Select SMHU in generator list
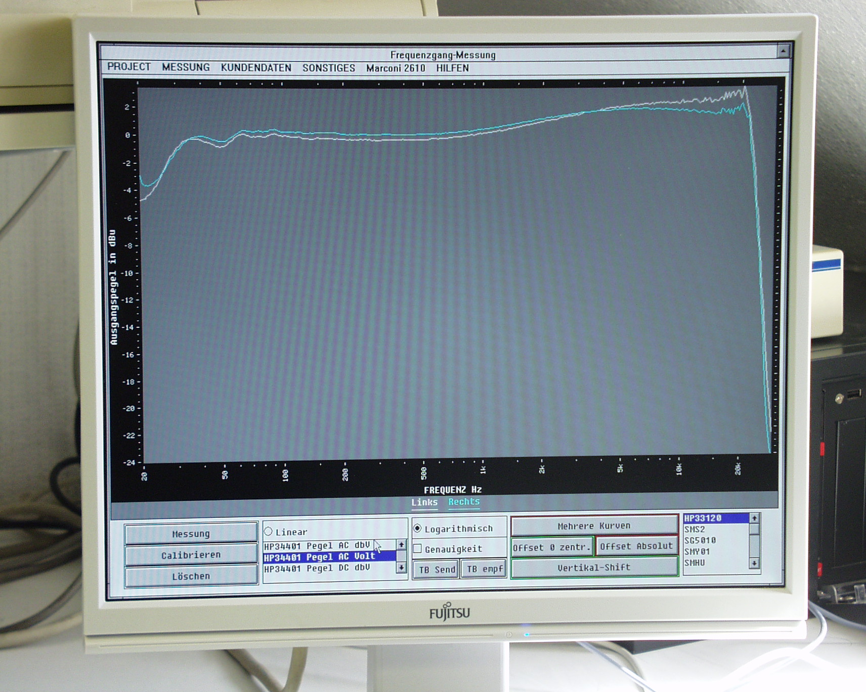866x692 pixels. [716, 563]
